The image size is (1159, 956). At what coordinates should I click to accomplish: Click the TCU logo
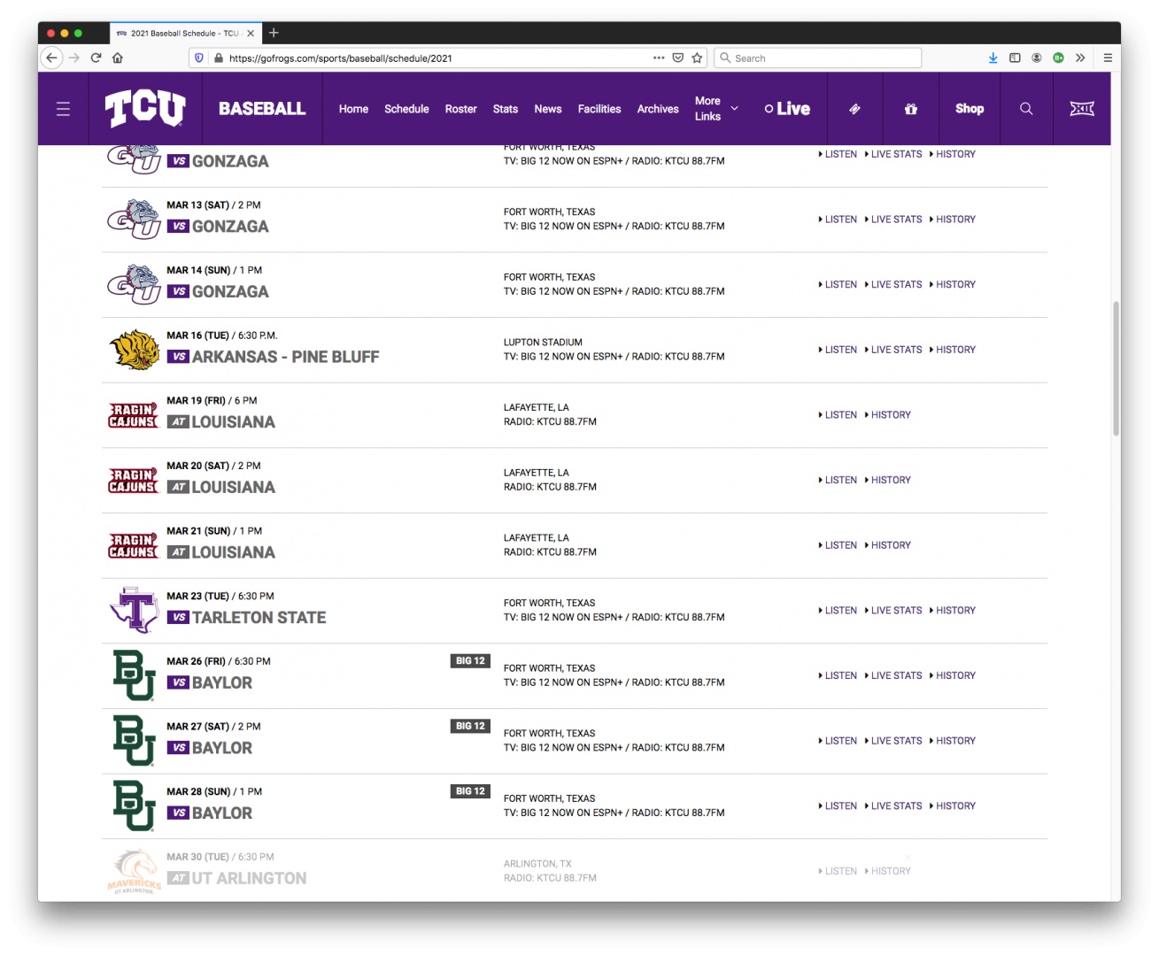coord(145,109)
